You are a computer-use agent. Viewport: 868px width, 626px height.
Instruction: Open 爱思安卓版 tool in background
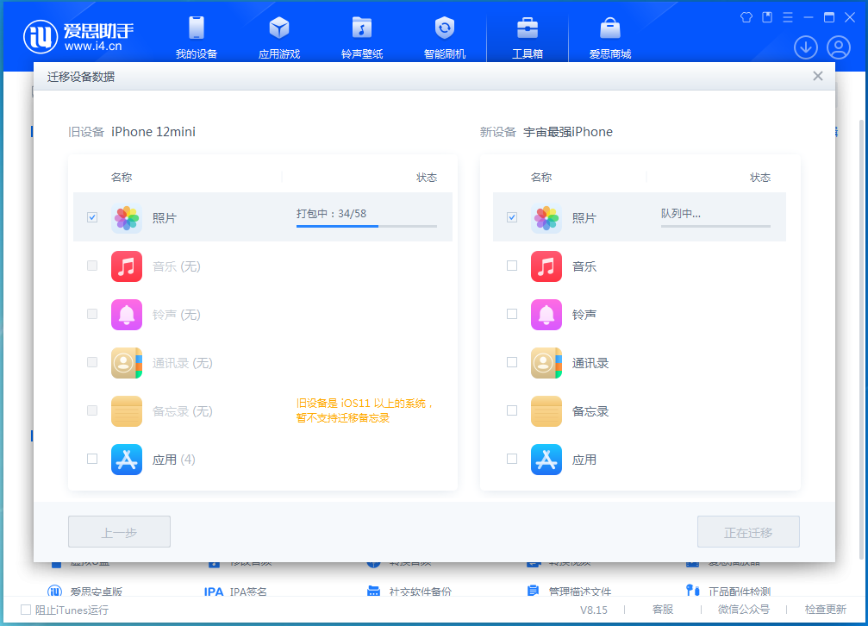(x=84, y=592)
